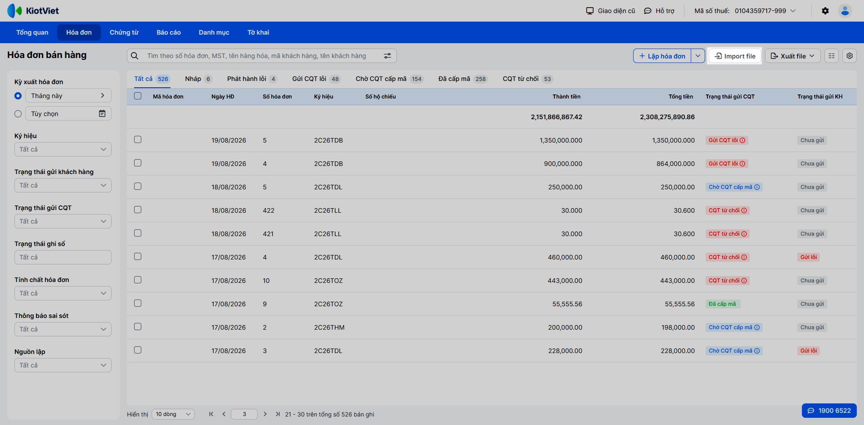Click the search magnifier icon

pos(135,56)
